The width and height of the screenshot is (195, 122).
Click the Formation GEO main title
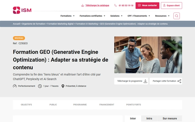(x=61, y=60)
